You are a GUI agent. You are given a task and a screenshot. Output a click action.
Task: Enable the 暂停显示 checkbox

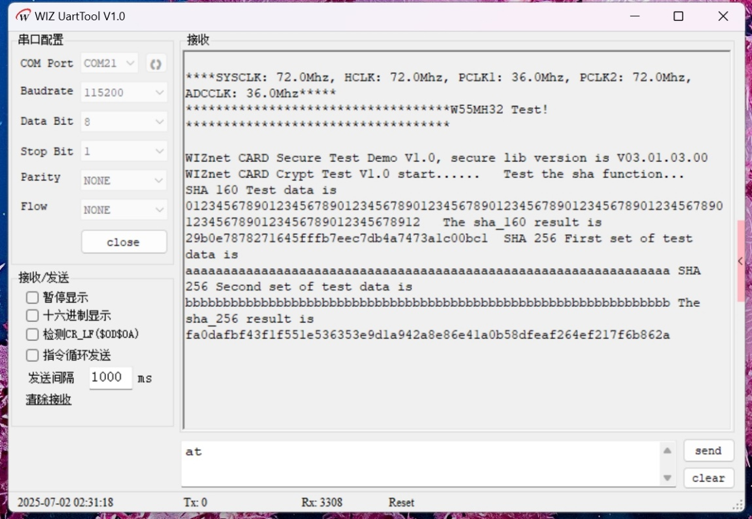point(33,298)
